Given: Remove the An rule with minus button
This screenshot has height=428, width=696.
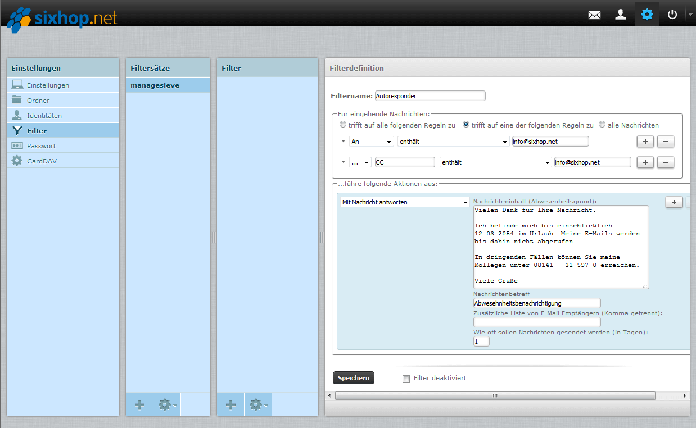Looking at the screenshot, I should [665, 142].
